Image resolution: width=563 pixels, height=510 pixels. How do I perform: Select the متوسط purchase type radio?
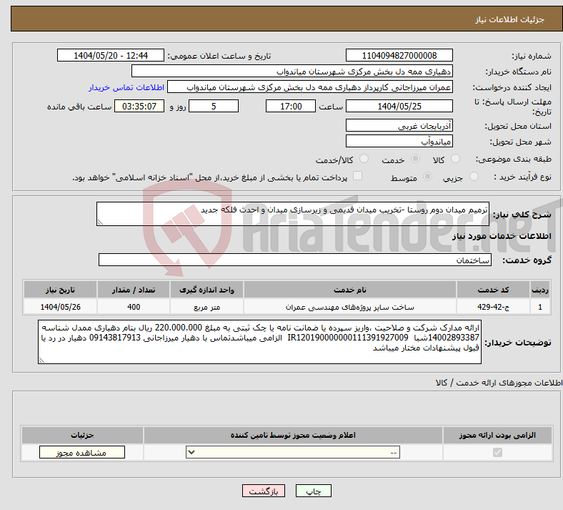pos(428,176)
